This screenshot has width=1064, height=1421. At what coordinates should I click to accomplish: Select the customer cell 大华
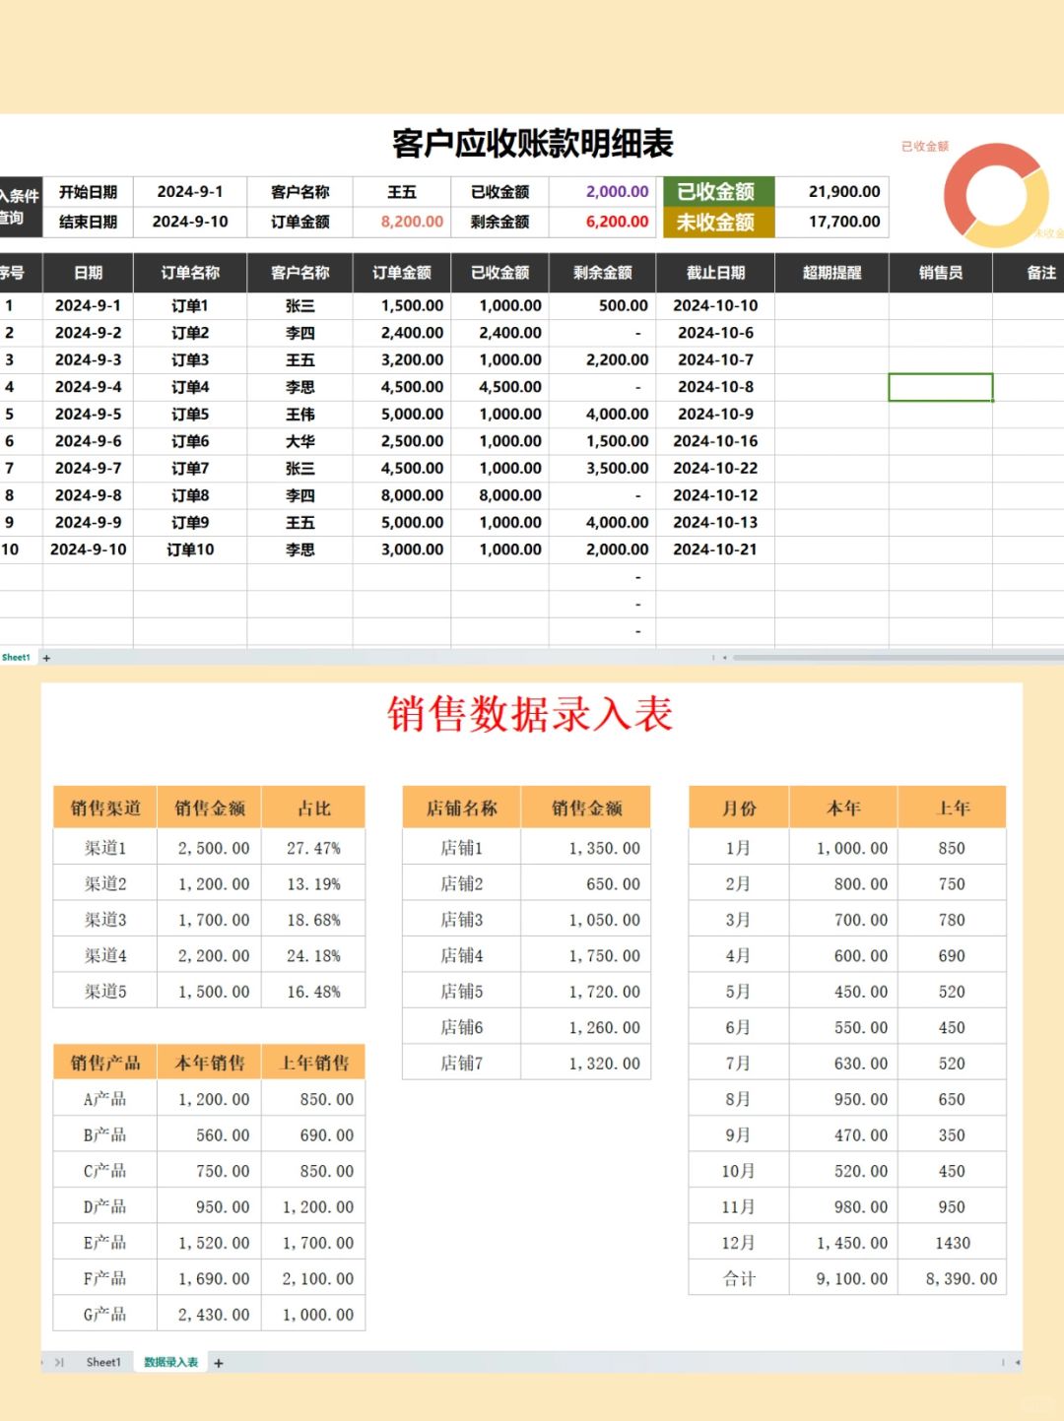pyautogui.click(x=300, y=441)
